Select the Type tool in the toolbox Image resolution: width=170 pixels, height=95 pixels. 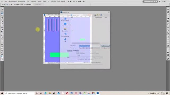2,40
